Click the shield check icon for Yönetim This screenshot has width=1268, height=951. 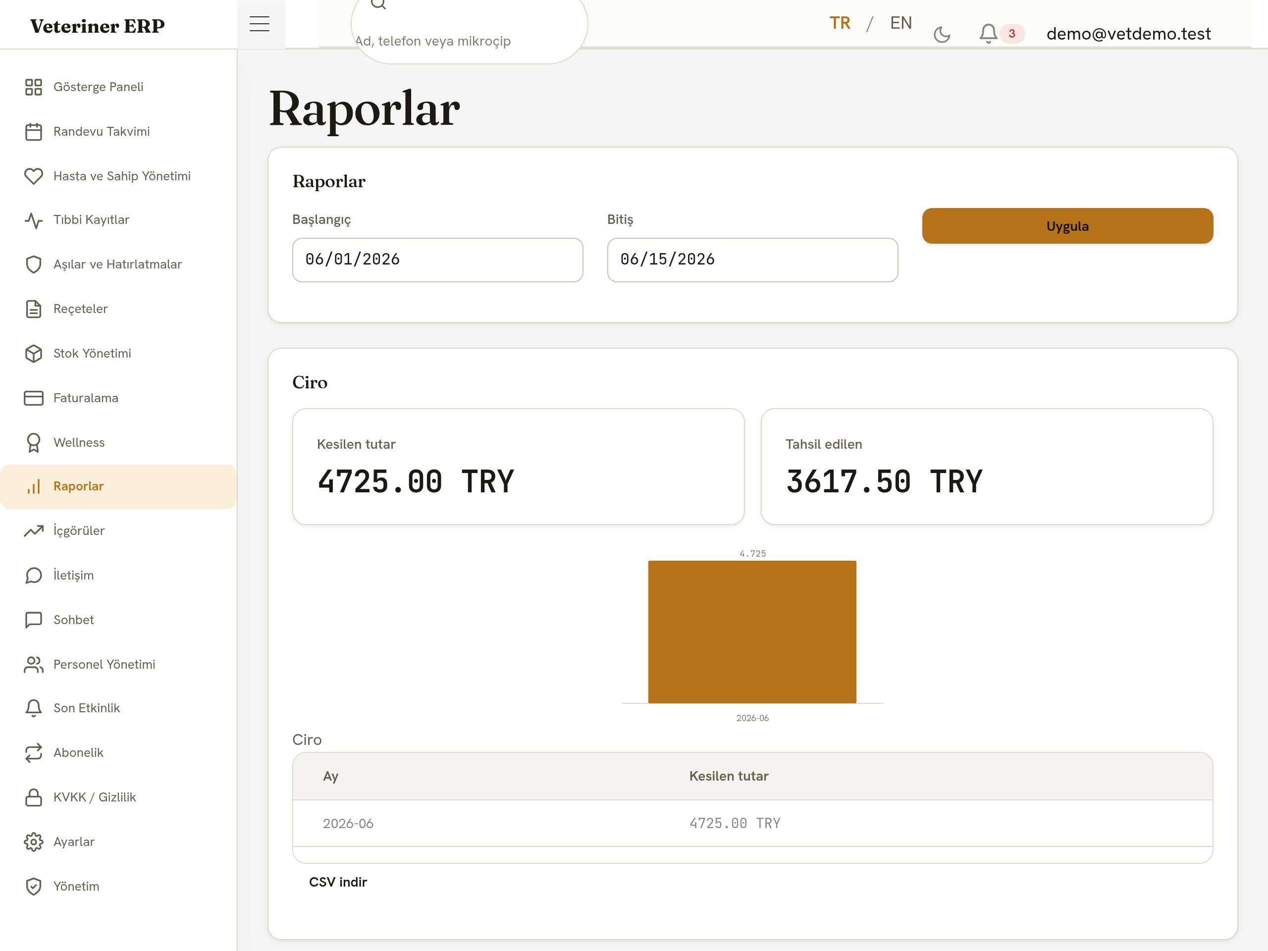click(x=33, y=886)
